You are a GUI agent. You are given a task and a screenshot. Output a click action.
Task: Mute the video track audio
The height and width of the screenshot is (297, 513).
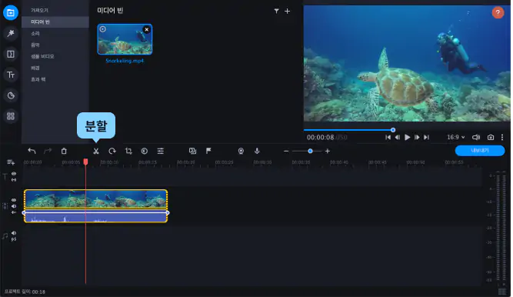coord(14,206)
